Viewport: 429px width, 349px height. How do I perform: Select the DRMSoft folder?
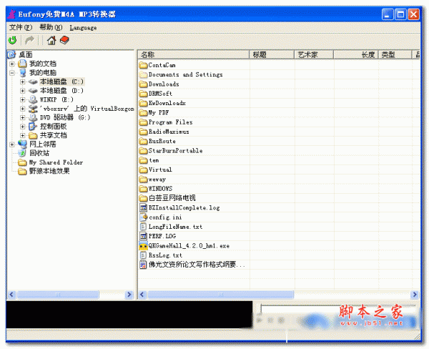click(160, 94)
